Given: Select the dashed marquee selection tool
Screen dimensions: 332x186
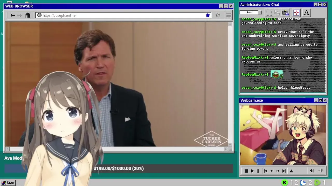Looking at the screenshot, I should tap(269, 12).
